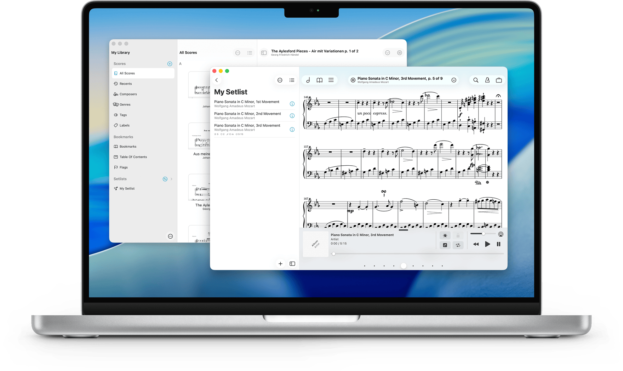Play the audio track

pyautogui.click(x=487, y=244)
